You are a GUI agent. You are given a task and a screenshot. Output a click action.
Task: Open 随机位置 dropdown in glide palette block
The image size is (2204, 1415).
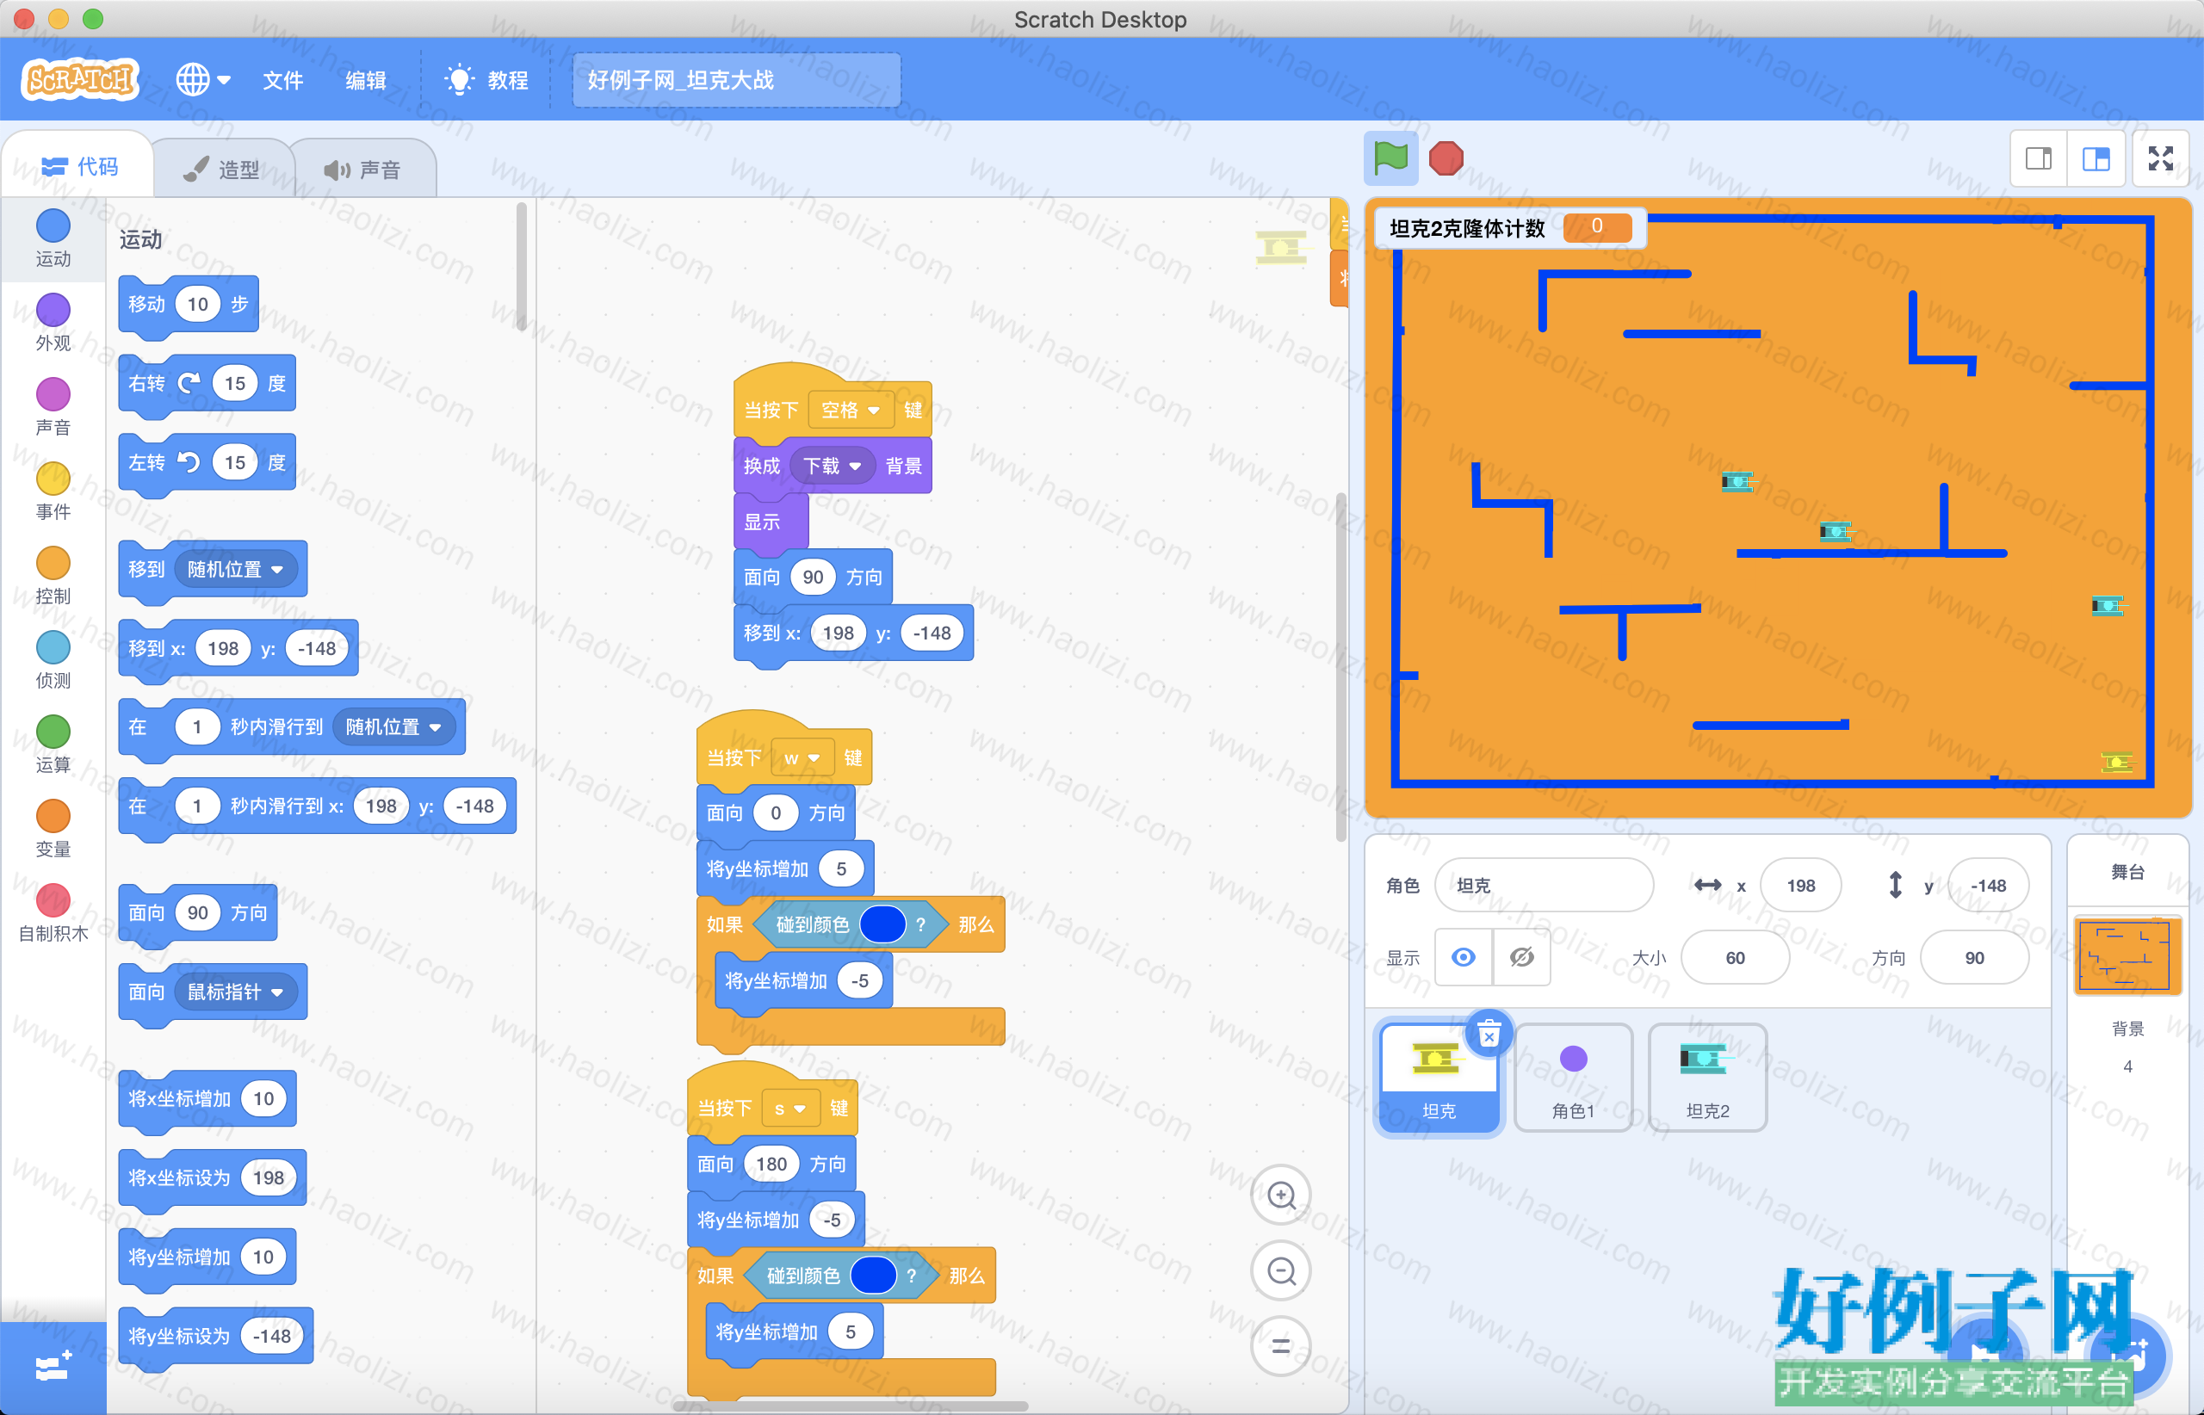coord(393,726)
